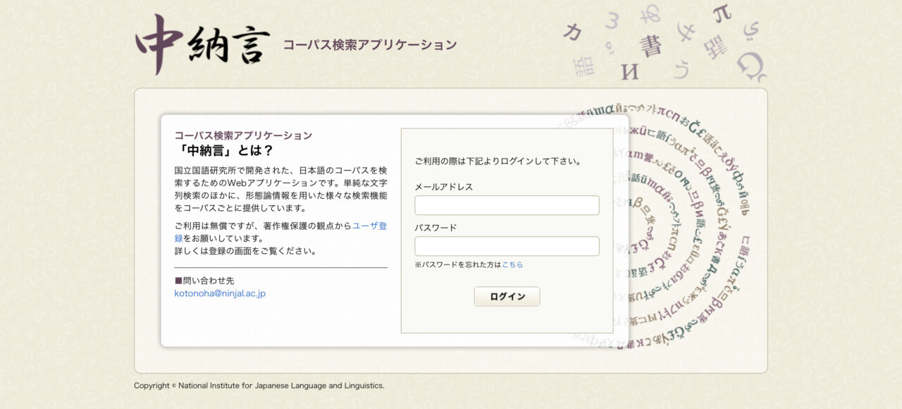The image size is (902, 409).
Task: Click the decorative う hiragana glyph
Action: (x=681, y=69)
